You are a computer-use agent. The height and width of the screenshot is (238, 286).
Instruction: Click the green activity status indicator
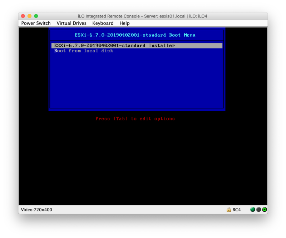point(253,209)
